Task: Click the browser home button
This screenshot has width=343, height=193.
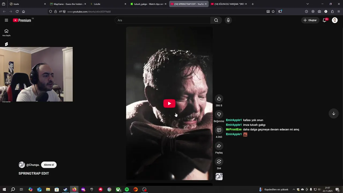Action: click(x=24, y=12)
